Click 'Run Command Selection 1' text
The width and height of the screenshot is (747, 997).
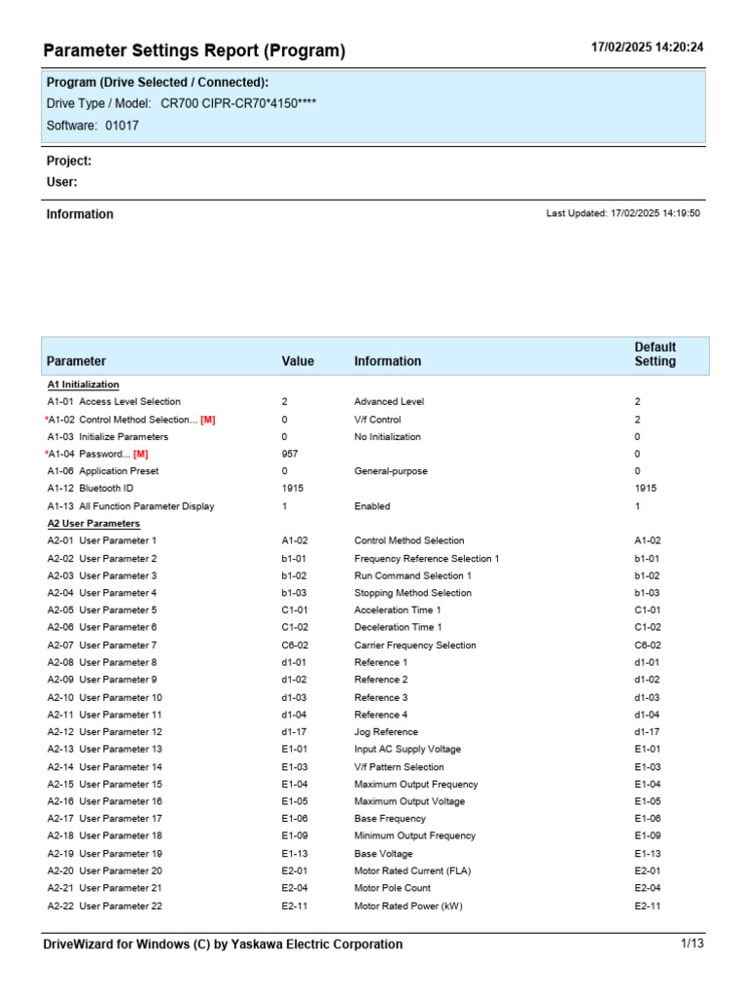pos(412,575)
